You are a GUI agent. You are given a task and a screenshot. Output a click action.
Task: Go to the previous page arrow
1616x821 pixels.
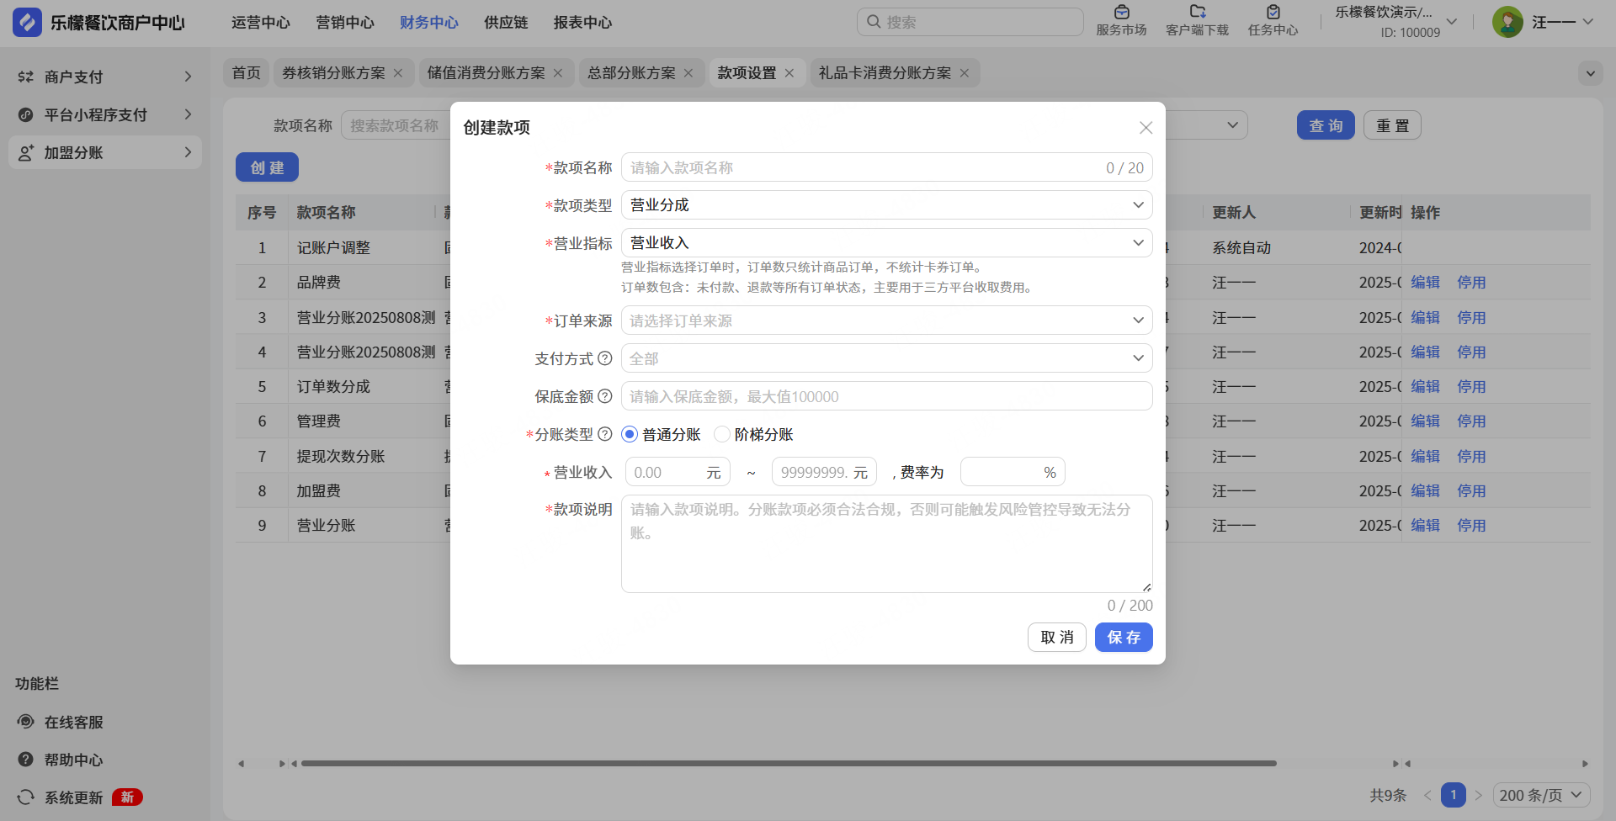1427,795
